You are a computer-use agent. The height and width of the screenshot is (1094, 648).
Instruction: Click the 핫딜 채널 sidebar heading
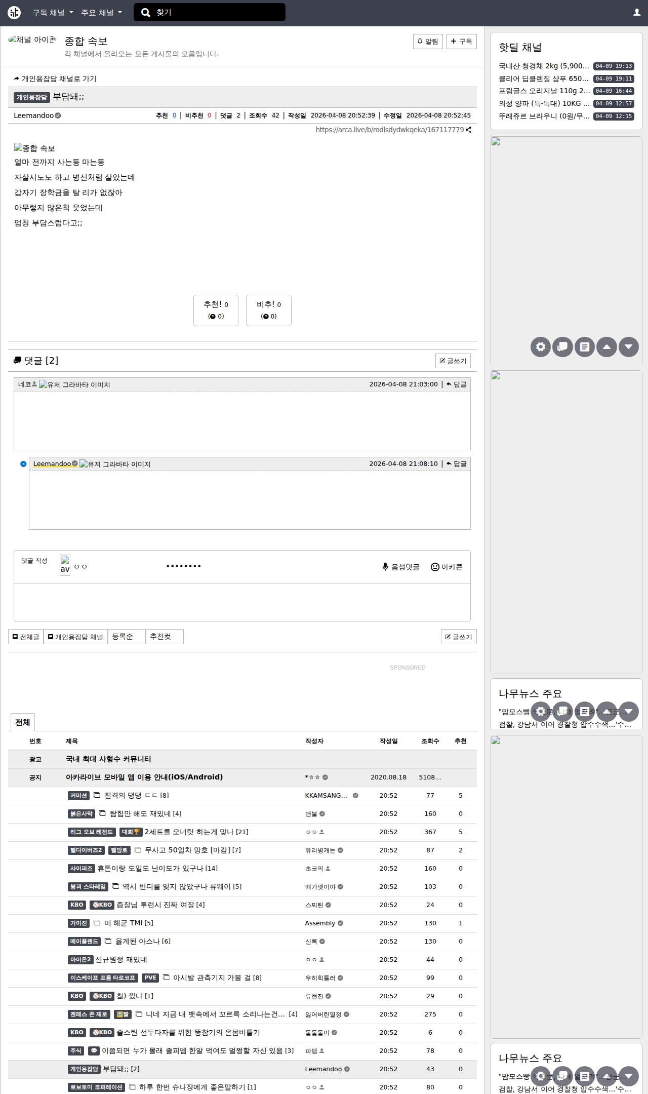pyautogui.click(x=520, y=47)
